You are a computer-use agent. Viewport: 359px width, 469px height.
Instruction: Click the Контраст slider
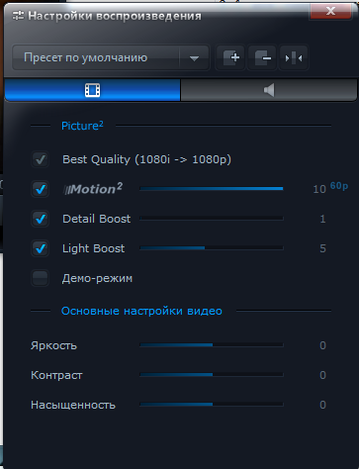[212, 375]
